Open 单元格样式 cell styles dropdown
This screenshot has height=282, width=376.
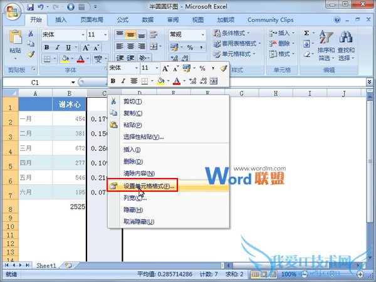[x=234, y=54]
